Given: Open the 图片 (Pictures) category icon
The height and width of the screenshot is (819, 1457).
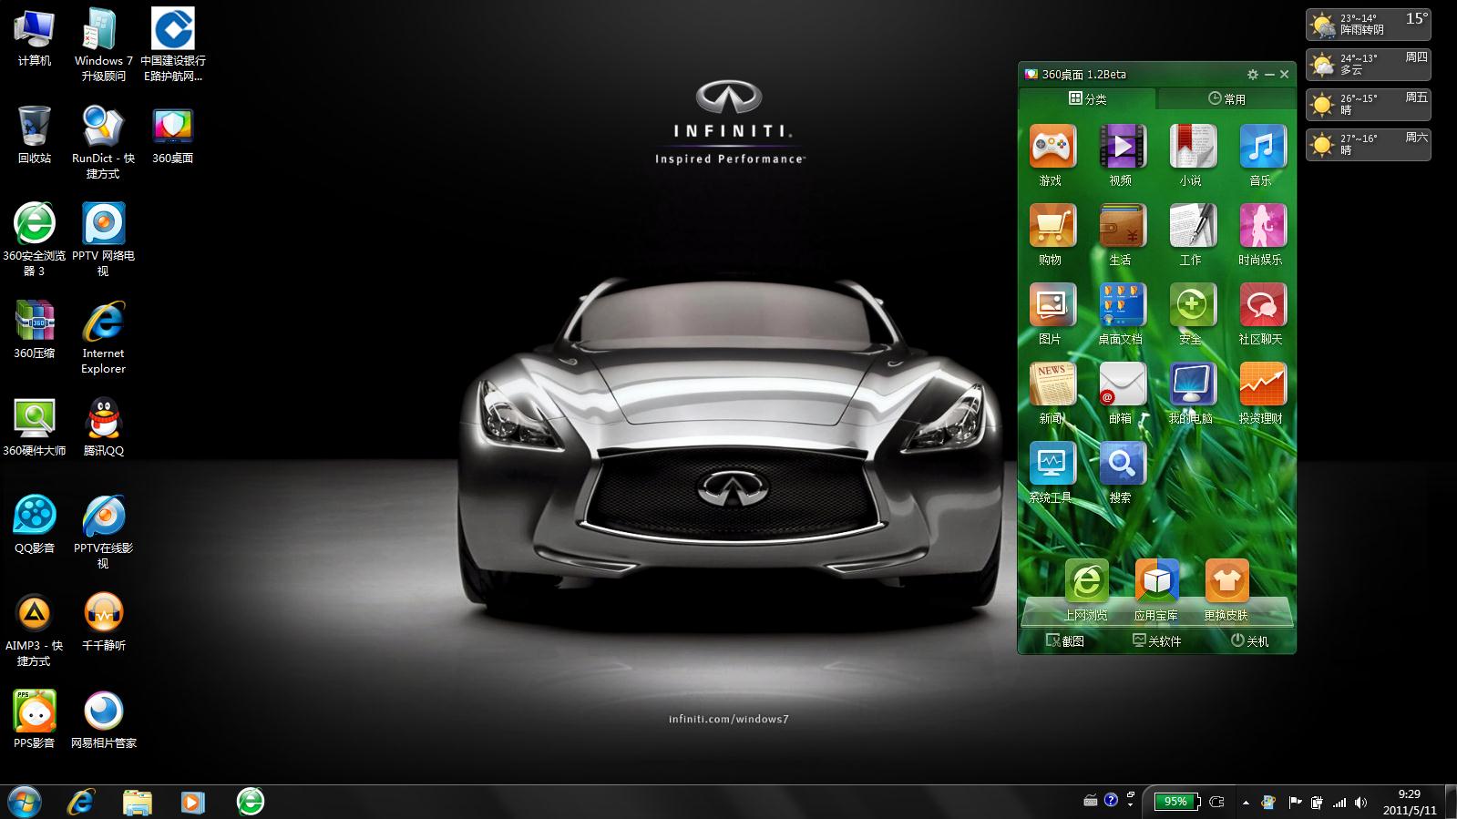Looking at the screenshot, I should [1052, 305].
